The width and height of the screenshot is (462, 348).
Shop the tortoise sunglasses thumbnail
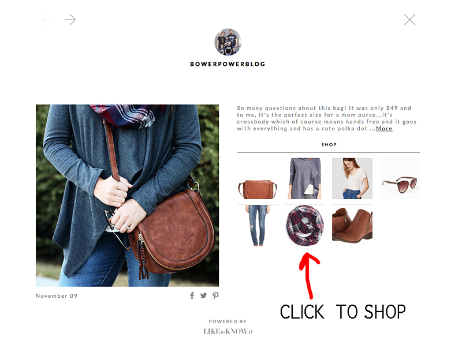click(x=400, y=179)
